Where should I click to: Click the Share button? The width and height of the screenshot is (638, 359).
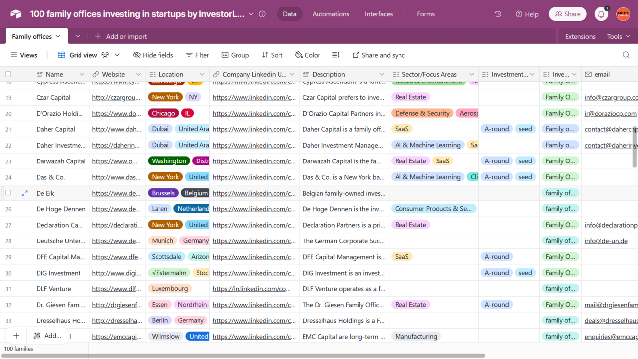click(x=567, y=14)
